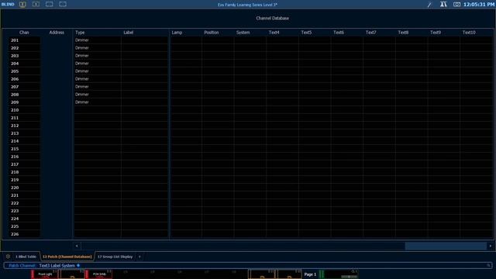The width and height of the screenshot is (496, 279).
Task: Click the Channel Database title
Action: pyautogui.click(x=272, y=18)
